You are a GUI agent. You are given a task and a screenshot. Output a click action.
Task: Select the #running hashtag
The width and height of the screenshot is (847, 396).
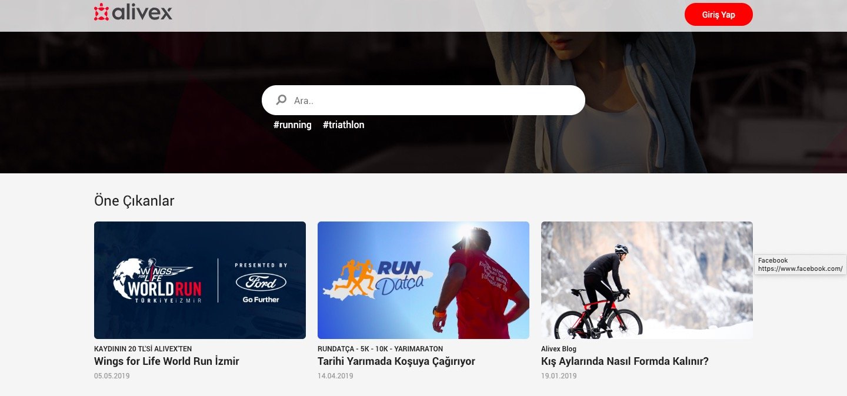point(292,125)
